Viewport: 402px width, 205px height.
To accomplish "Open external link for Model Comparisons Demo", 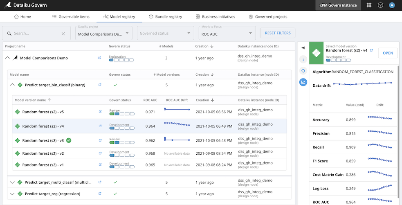I will point(99,58).
